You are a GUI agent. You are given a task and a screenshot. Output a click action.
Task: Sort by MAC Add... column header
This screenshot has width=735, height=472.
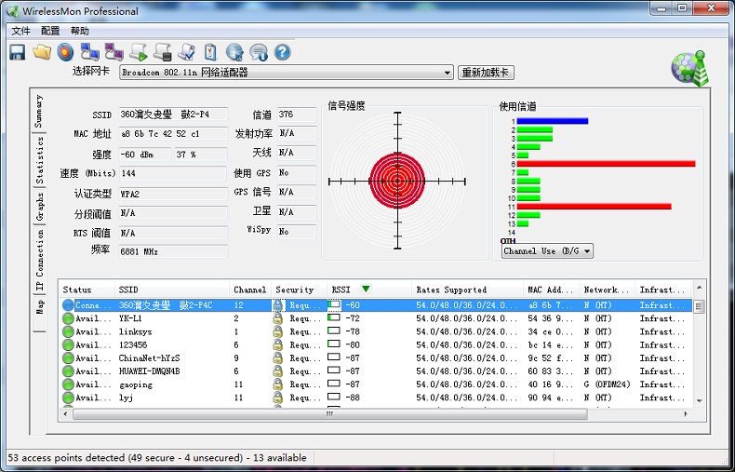click(x=551, y=290)
